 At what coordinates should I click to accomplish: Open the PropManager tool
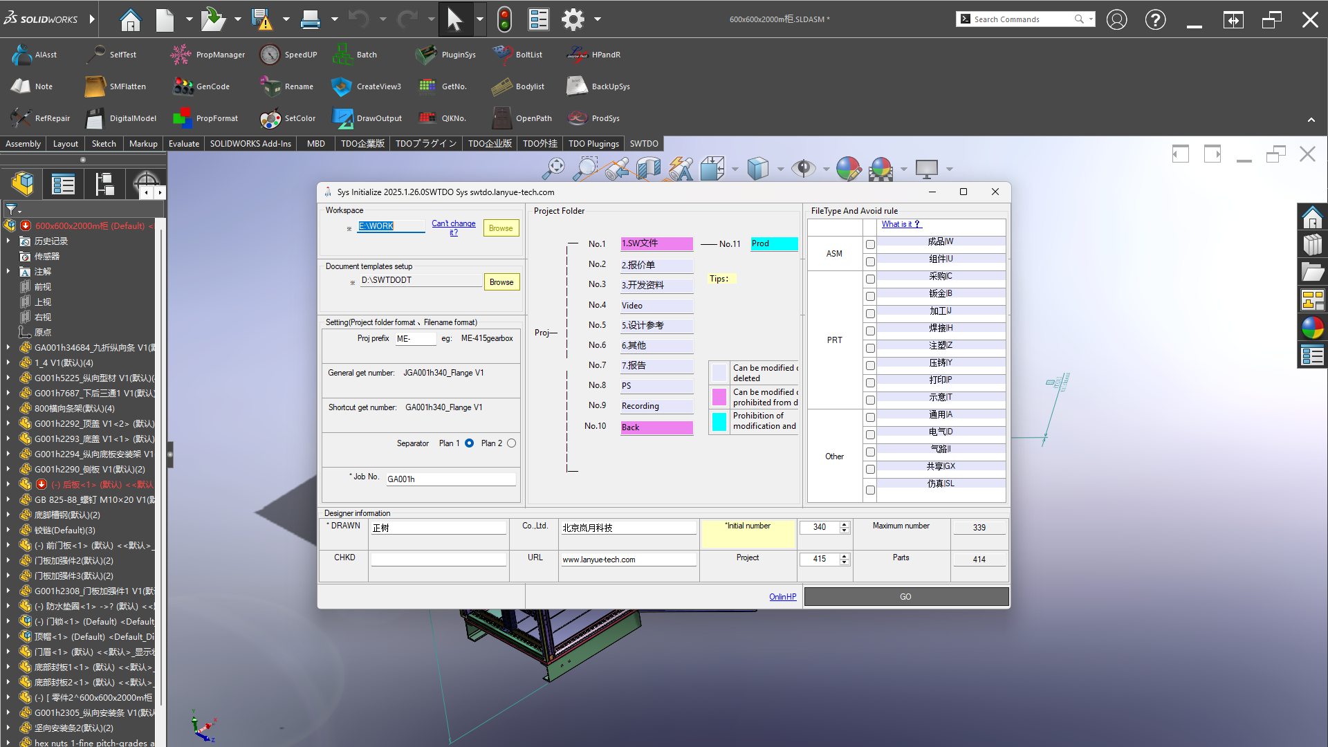181,55
